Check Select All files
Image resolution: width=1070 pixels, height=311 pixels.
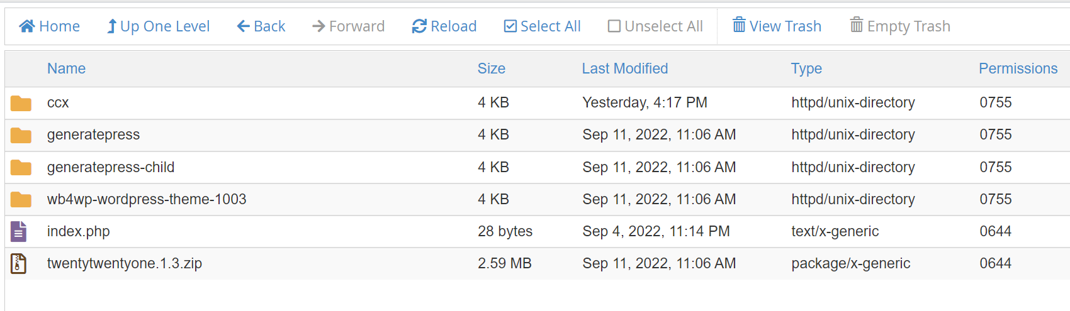543,26
